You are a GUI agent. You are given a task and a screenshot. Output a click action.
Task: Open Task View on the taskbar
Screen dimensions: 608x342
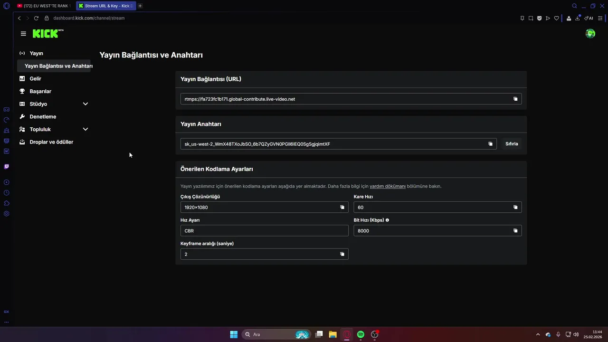(319, 334)
